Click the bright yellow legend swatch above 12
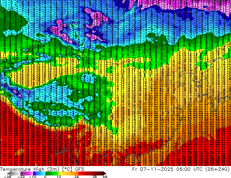This screenshot has width=231, height=178. click(59, 173)
